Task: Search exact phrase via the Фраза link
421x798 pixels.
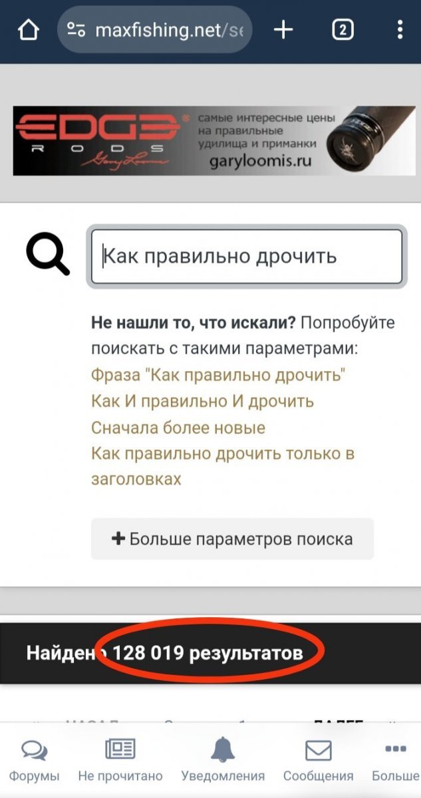Action: point(219,375)
